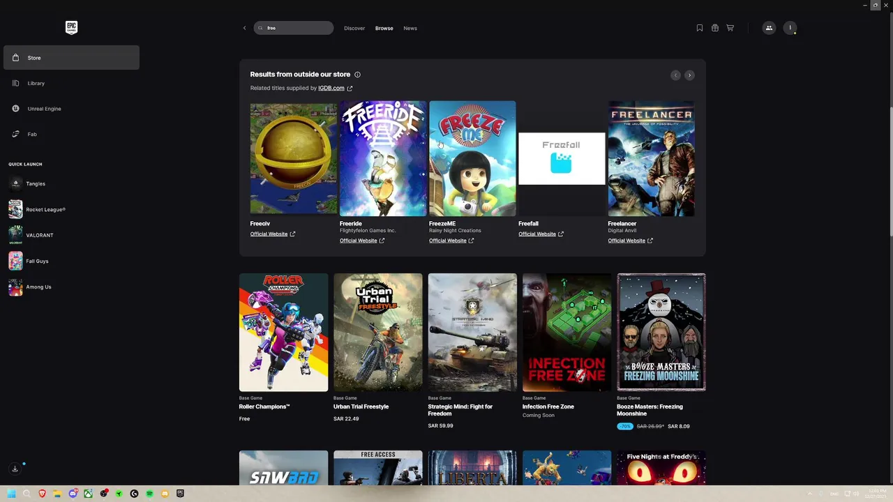The width and height of the screenshot is (893, 502).
Task: Open the shopping cart
Action: click(730, 28)
